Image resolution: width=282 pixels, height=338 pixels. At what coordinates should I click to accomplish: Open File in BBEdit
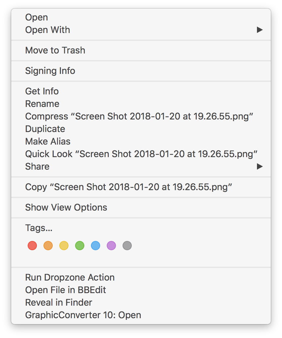tap(66, 290)
